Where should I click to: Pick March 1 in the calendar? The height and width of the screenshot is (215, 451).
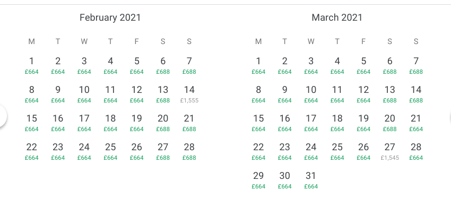point(258,65)
